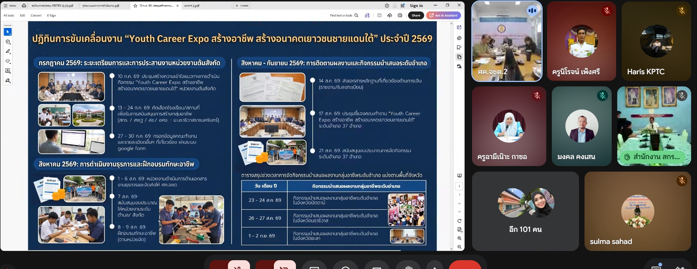Go to the next page arrow
Image resolution: width=697 pixels, height=269 pixels.
(x=460, y=212)
